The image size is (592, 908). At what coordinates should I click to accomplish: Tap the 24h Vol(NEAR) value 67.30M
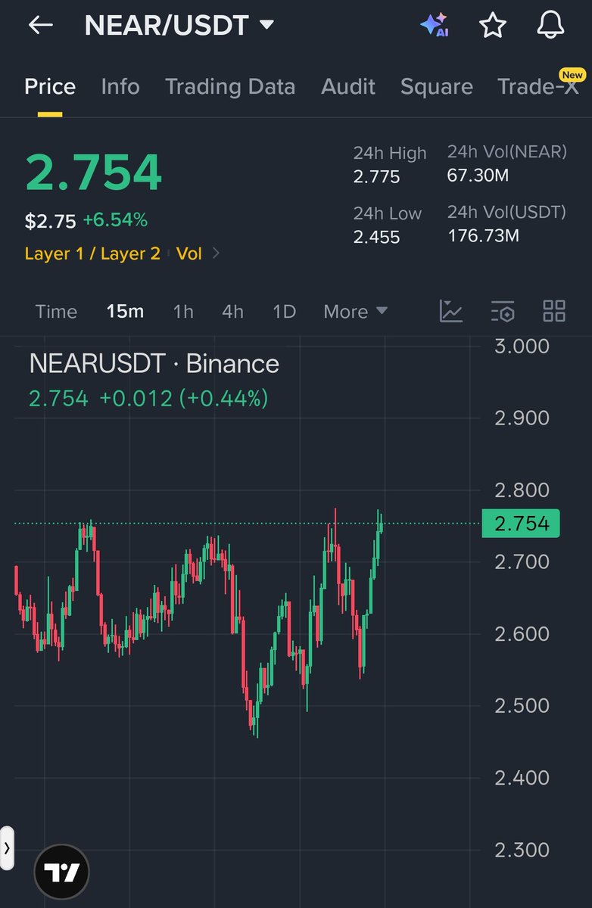pyautogui.click(x=478, y=176)
